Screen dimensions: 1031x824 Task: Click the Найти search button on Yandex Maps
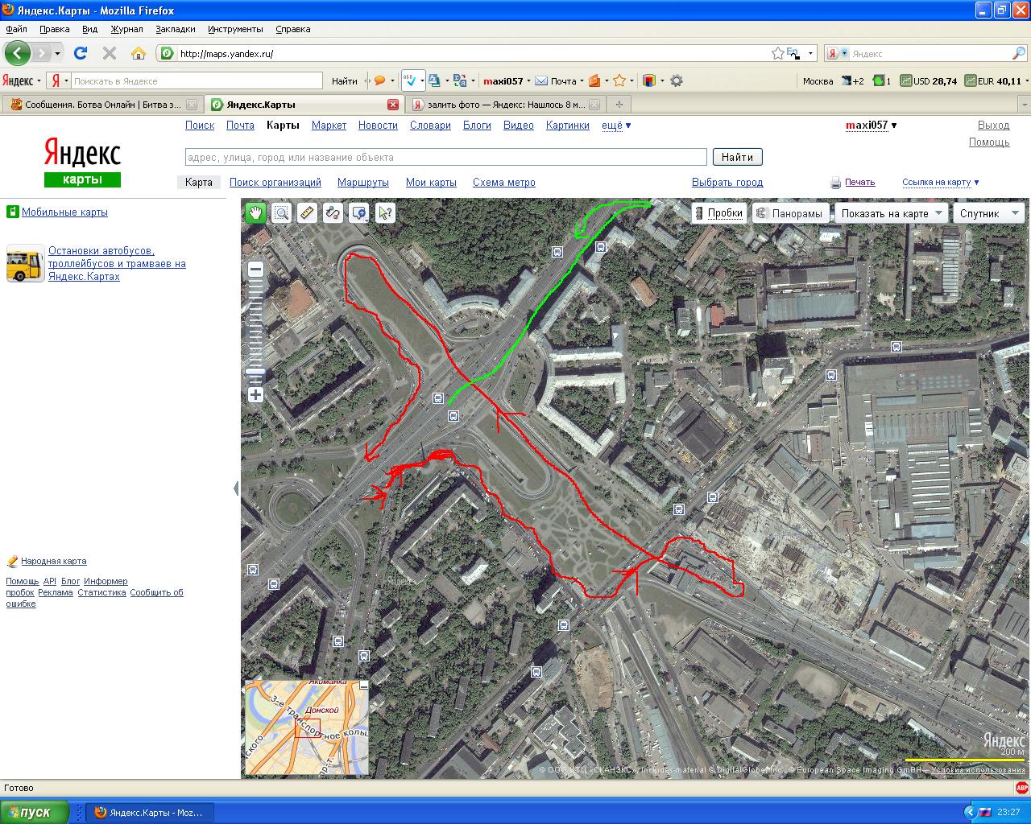tap(737, 157)
